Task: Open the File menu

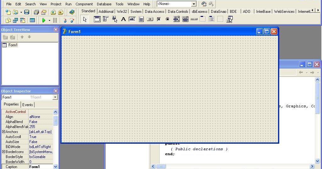Action: [9, 4]
